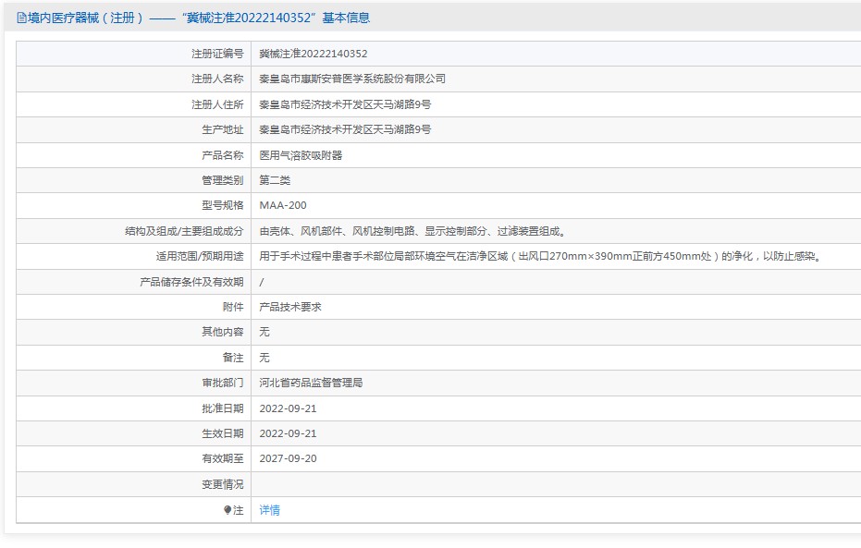Click attachment value 产品技术要求
This screenshot has height=548, width=861.
pos(290,307)
